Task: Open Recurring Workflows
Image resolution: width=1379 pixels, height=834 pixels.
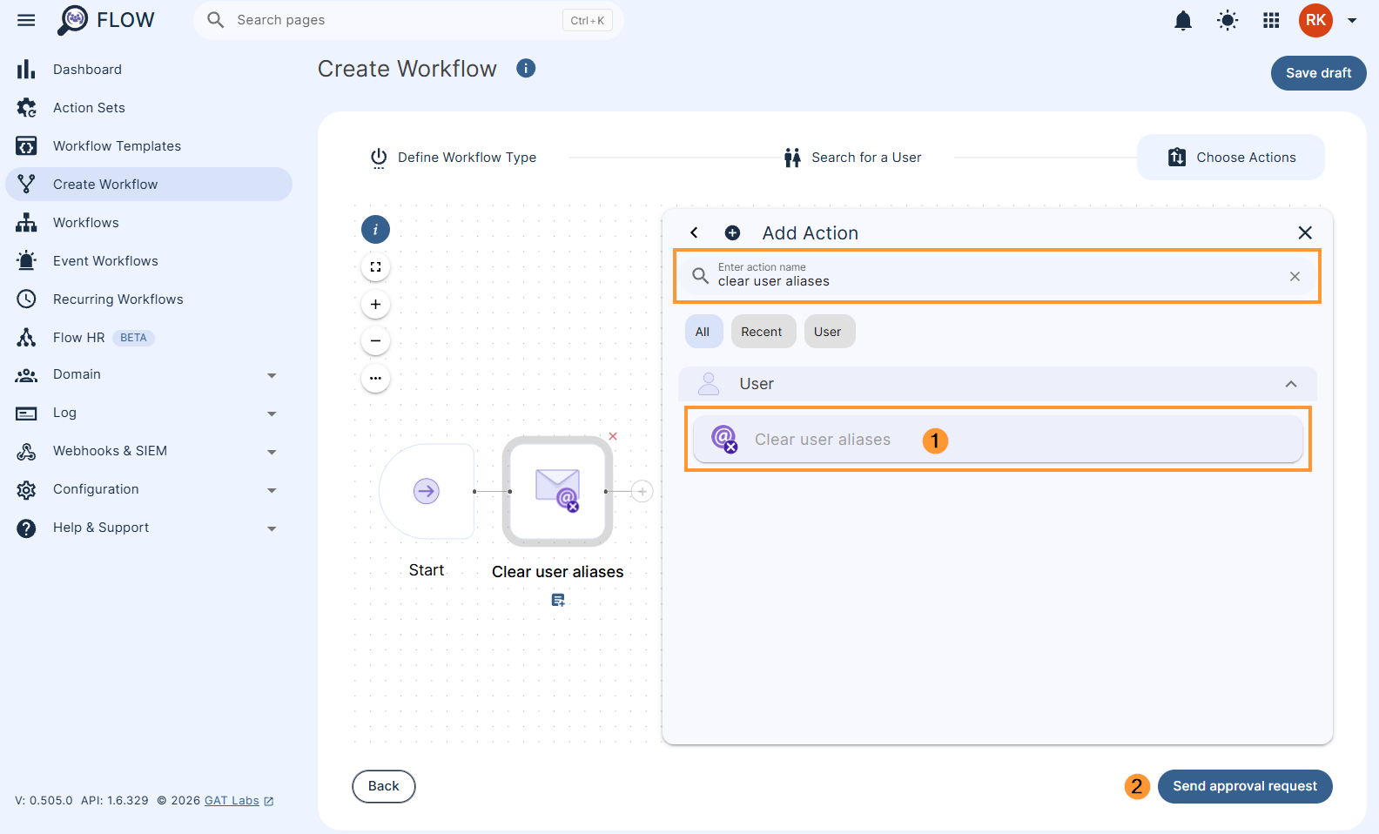Action: [149, 299]
